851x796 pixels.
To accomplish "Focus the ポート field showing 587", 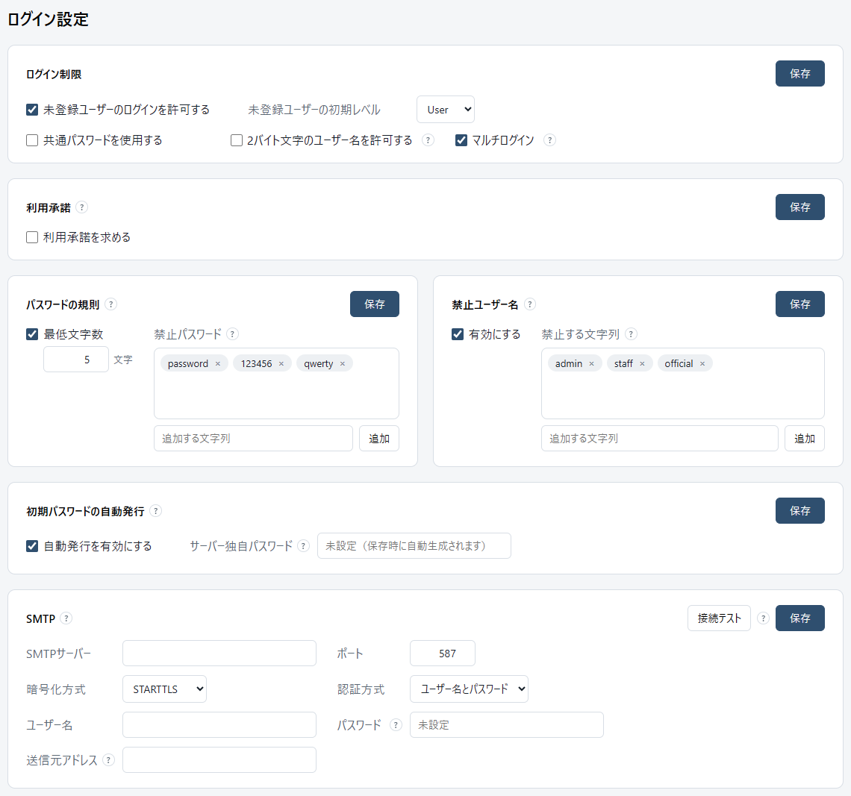I will [443, 654].
